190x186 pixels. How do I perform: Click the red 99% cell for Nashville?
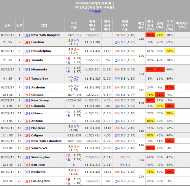169,172
